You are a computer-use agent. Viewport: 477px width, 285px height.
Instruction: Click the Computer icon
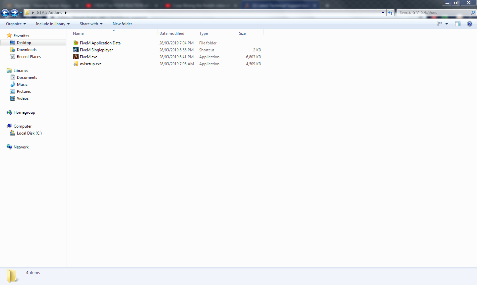[9, 126]
